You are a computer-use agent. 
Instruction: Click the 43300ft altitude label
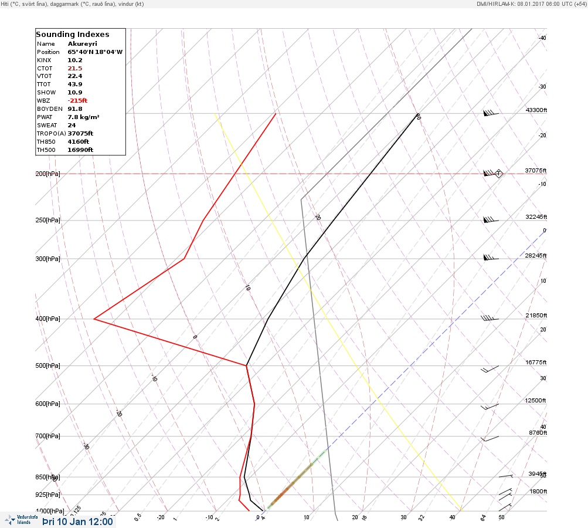tap(536, 110)
